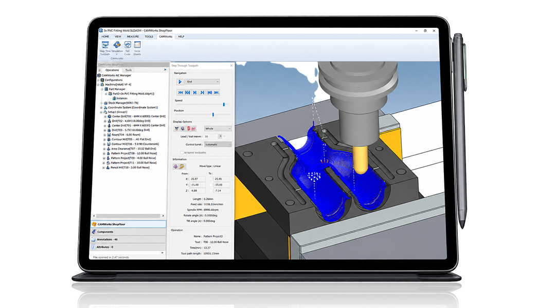
Task: Click the icon beside the Configurations node
Action: pos(102,80)
